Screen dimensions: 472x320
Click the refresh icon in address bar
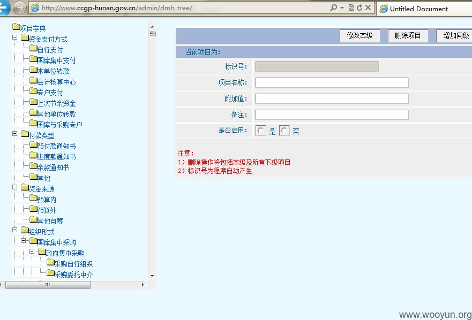(x=359, y=8)
